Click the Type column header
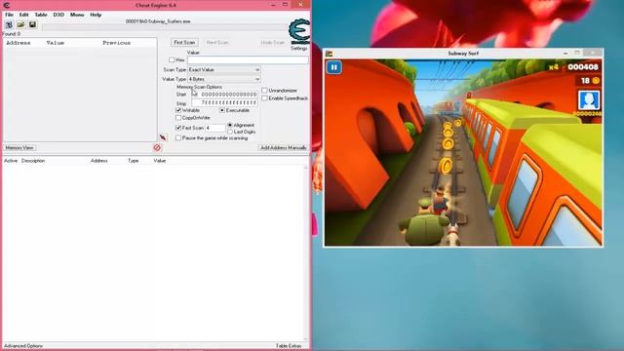The height and width of the screenshot is (351, 624). click(x=133, y=161)
